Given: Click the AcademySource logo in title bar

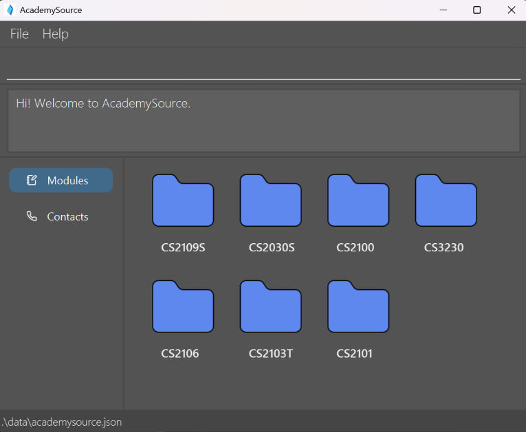Looking at the screenshot, I should coord(10,10).
